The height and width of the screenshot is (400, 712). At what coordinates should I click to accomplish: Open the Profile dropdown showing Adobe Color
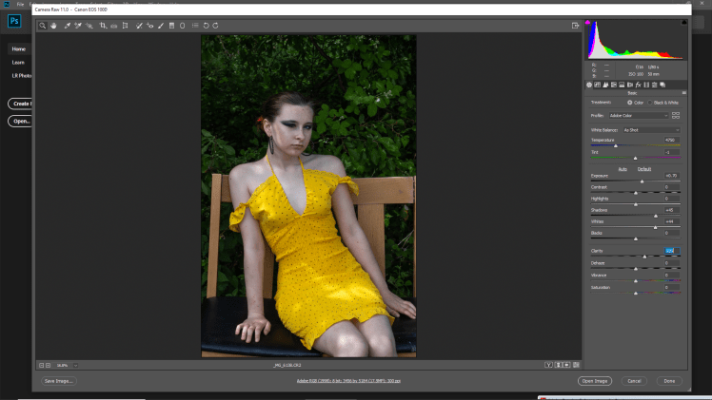coord(640,115)
